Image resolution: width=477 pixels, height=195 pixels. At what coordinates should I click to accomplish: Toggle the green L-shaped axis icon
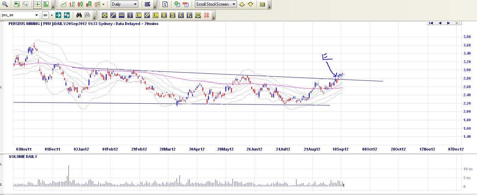point(46,4)
